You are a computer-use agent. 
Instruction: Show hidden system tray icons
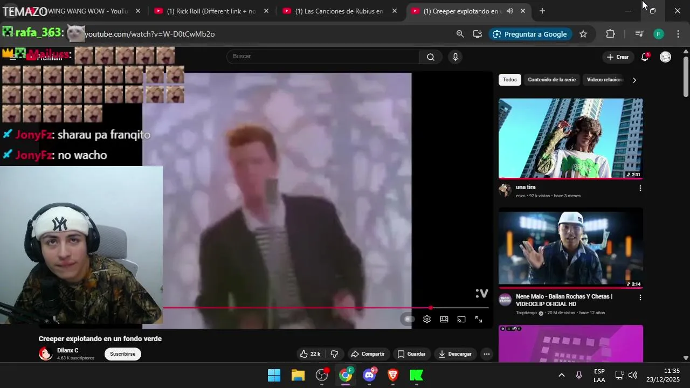(561, 375)
